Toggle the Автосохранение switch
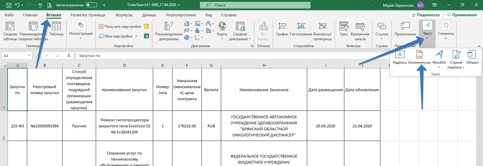Image resolution: width=483 pixels, height=166 pixels. click(x=91, y=5)
